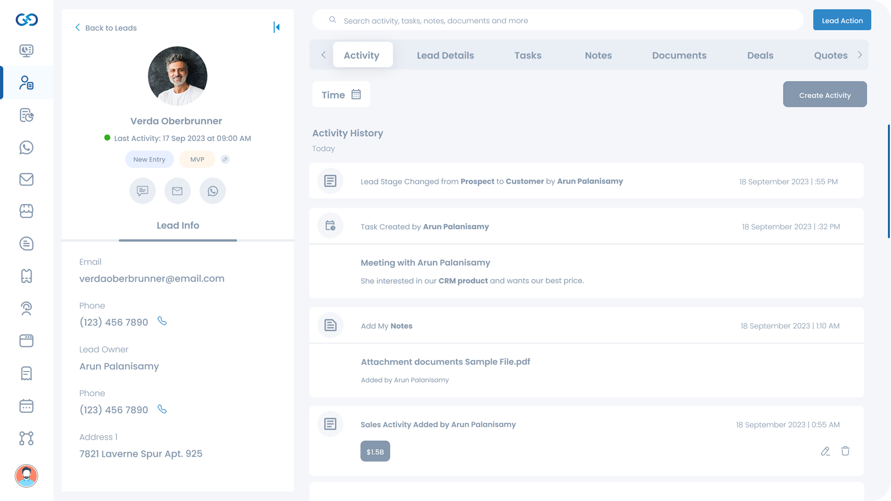Open the Email module icon
Screen dimensions: 891x501
click(x=26, y=179)
